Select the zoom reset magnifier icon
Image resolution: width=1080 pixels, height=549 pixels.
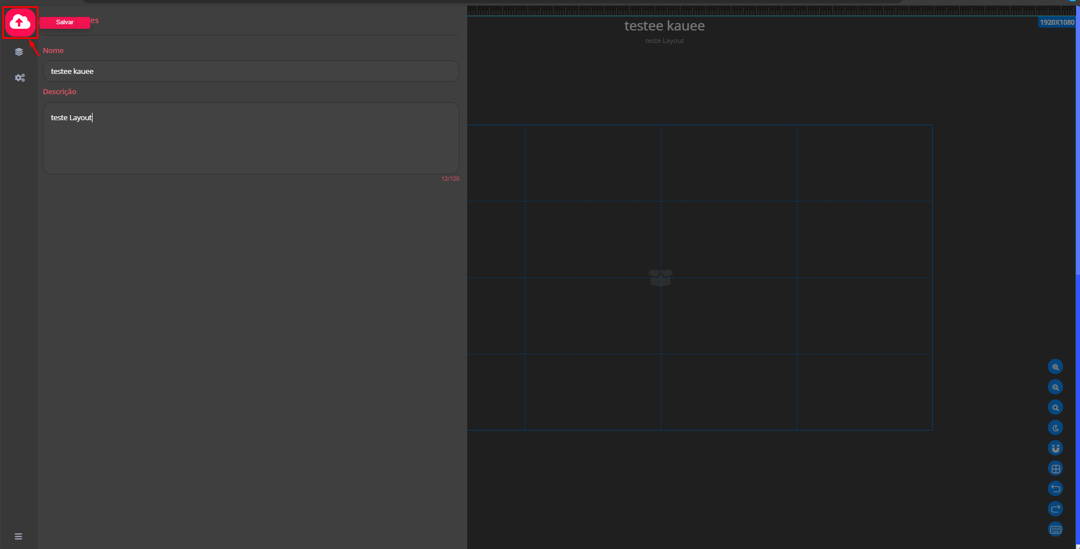click(x=1055, y=407)
